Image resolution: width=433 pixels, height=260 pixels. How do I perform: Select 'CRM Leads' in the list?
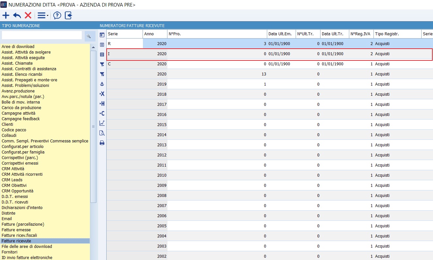click(x=12, y=180)
